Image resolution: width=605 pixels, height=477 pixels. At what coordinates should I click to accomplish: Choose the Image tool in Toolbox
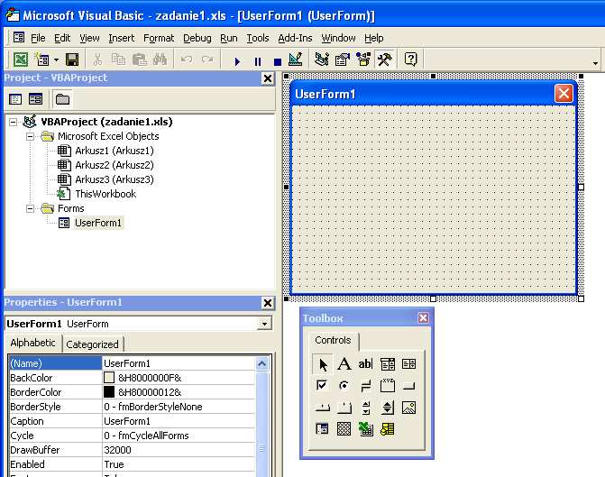pyautogui.click(x=408, y=408)
